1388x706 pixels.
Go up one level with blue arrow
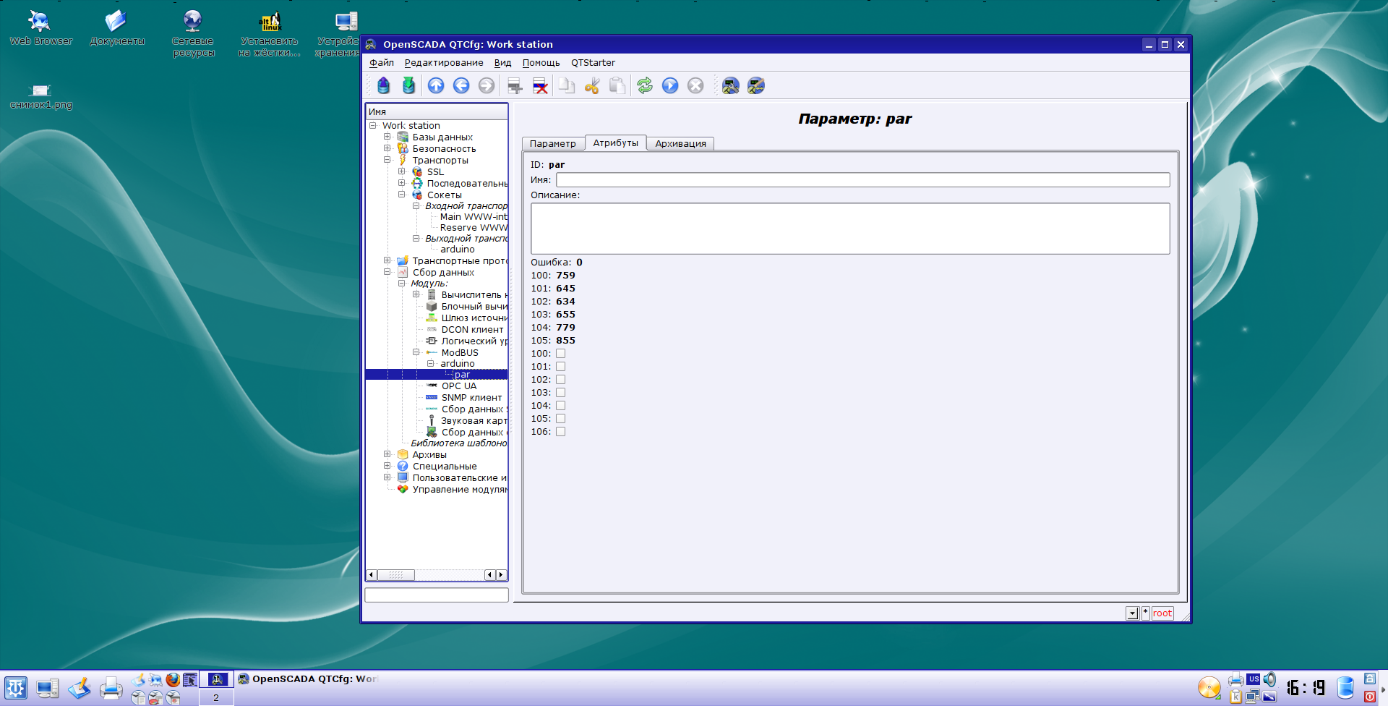click(436, 86)
